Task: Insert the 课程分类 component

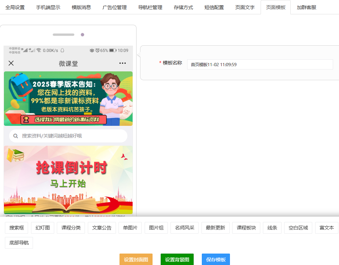Action: pyautogui.click(x=71, y=228)
